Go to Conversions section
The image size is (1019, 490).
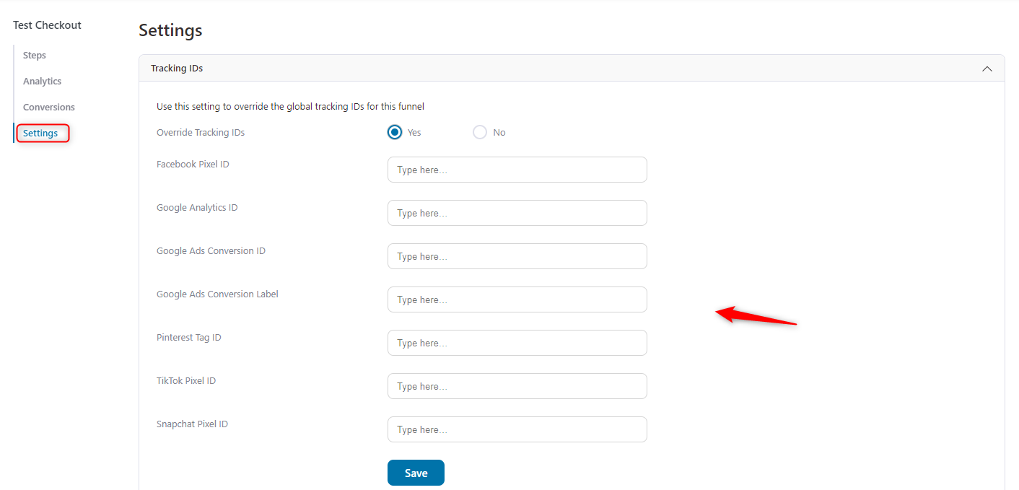click(x=49, y=108)
